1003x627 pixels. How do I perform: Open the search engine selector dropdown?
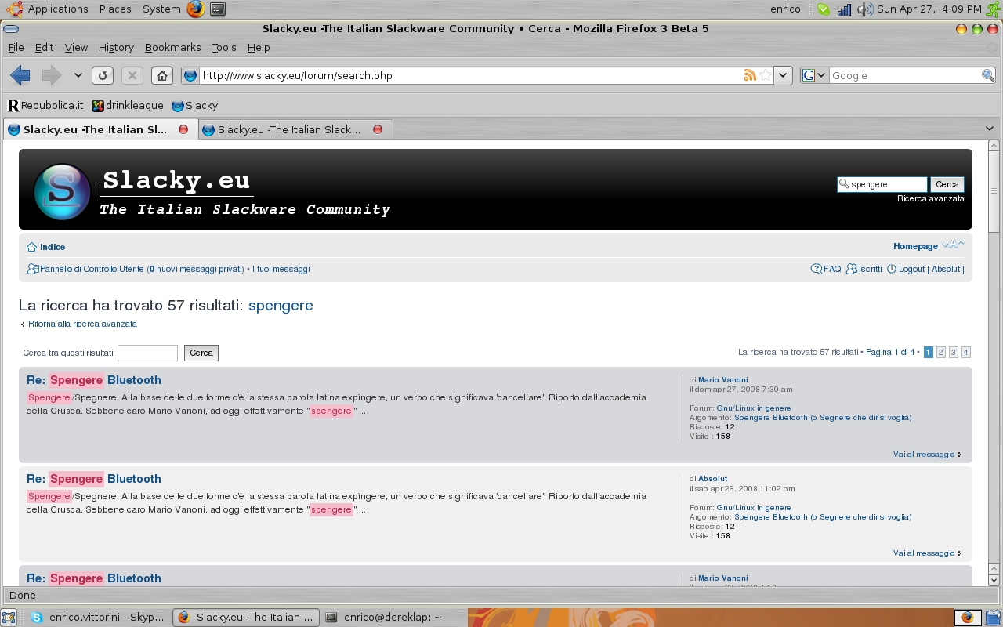[x=814, y=75]
